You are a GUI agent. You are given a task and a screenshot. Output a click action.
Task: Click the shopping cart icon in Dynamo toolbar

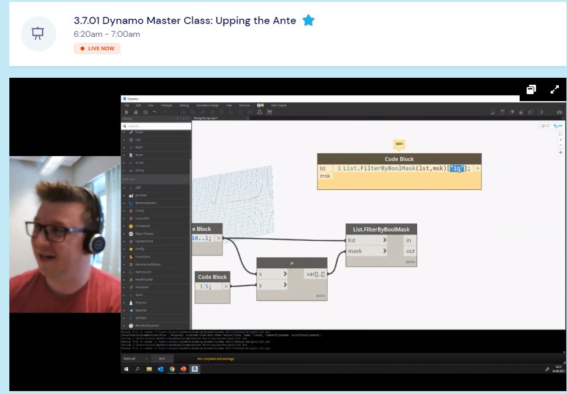pyautogui.click(x=269, y=112)
